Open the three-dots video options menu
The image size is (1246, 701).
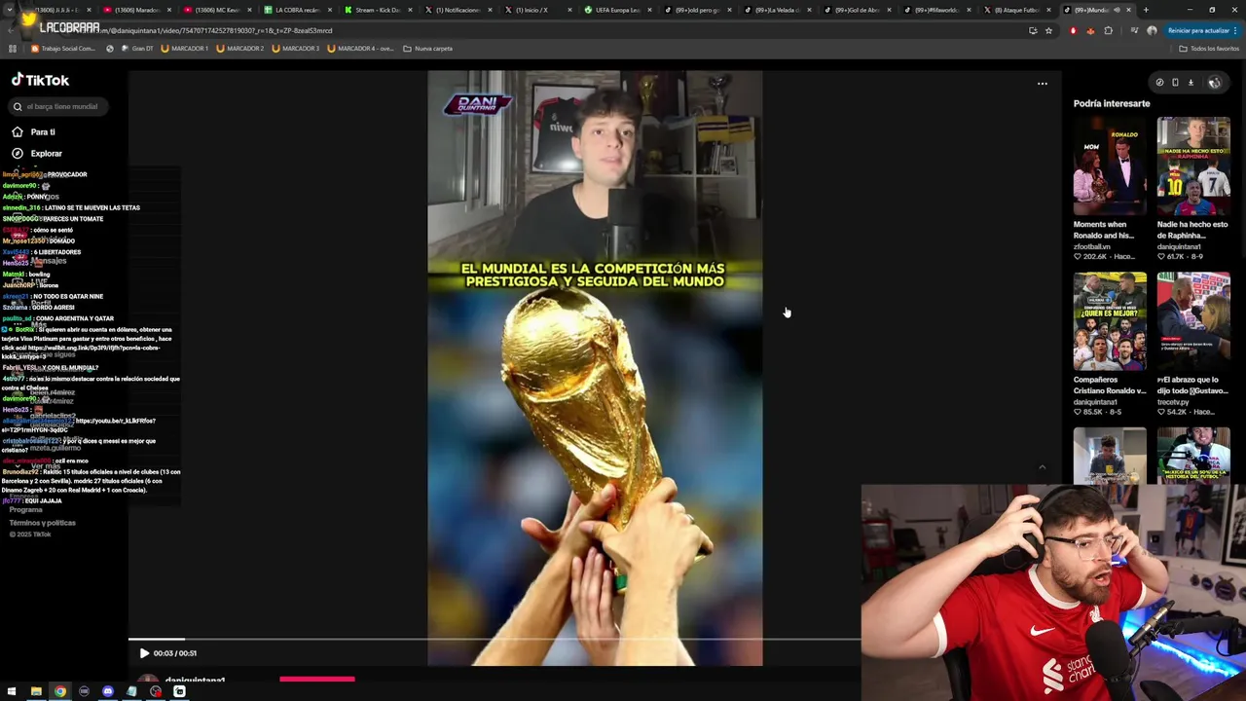[1042, 84]
